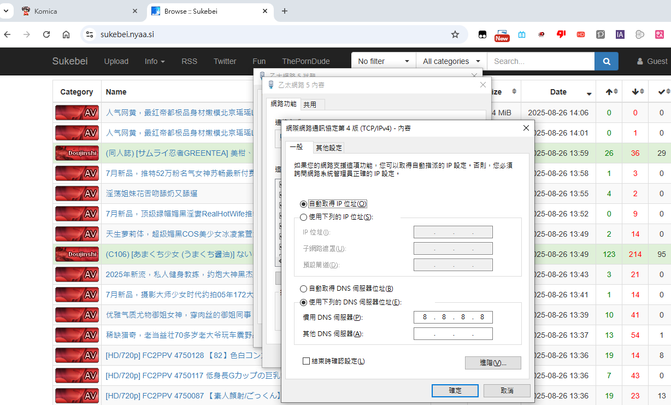Viewport: 671px width, 405px height.
Task: Open Fun link in navbar
Action: click(259, 61)
